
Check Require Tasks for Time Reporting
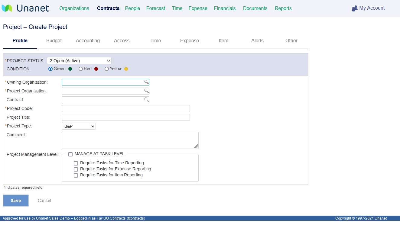76,163
